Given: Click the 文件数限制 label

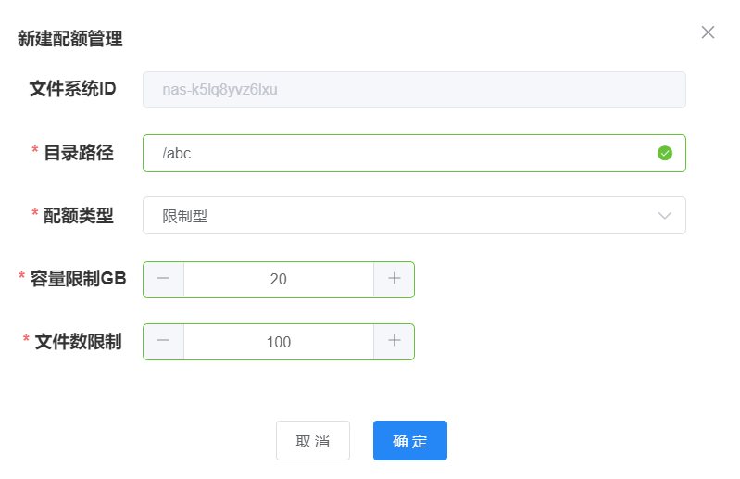Looking at the screenshot, I should coord(78,341).
